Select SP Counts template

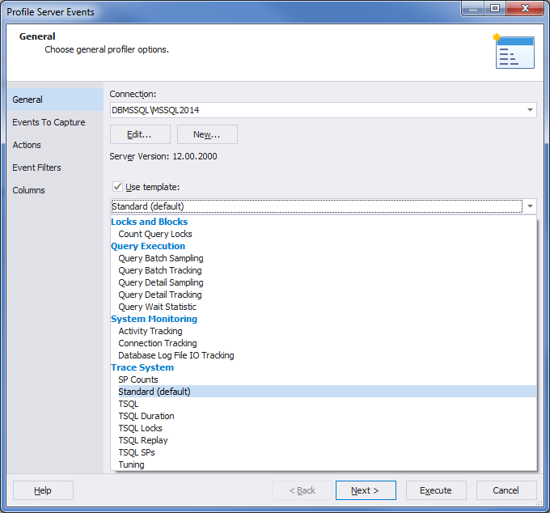coord(324,379)
